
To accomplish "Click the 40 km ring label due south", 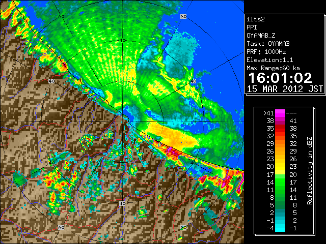I will point(122,203).
